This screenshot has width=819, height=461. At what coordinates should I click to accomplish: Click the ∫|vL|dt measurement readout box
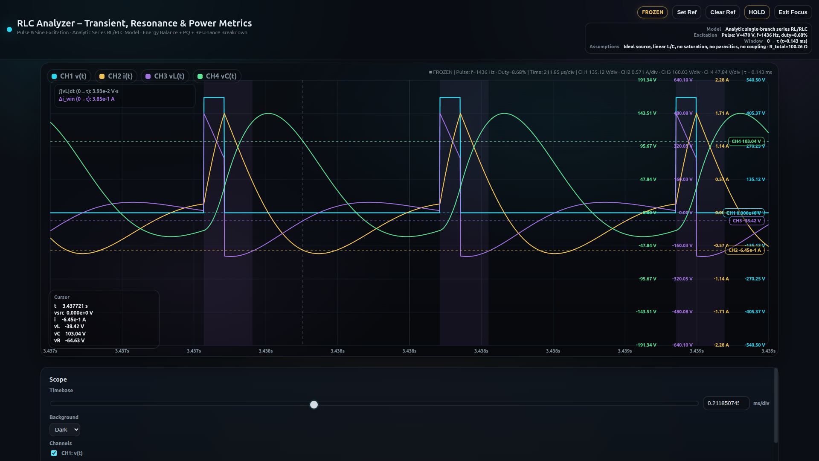(x=125, y=95)
